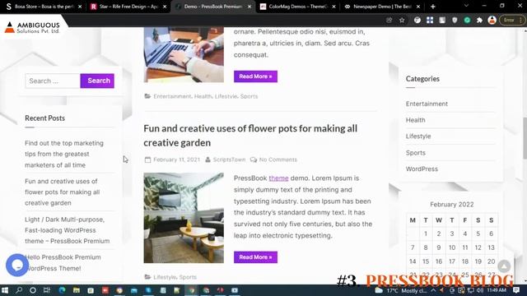527x296 pixels.
Task: Open Sports in Categories sidebar
Action: tap(415, 153)
